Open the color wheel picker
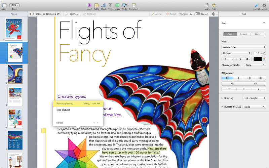Viewport: 269px width, 168px height. (x=264, y=59)
